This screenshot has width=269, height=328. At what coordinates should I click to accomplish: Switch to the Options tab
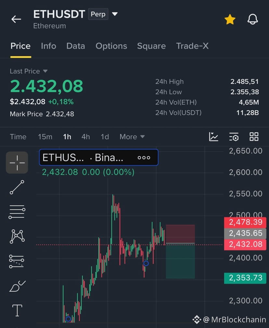[111, 46]
